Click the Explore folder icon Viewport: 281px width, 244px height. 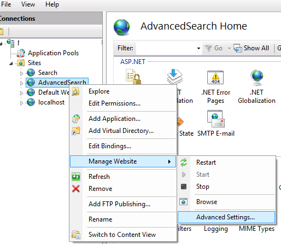[75, 91]
